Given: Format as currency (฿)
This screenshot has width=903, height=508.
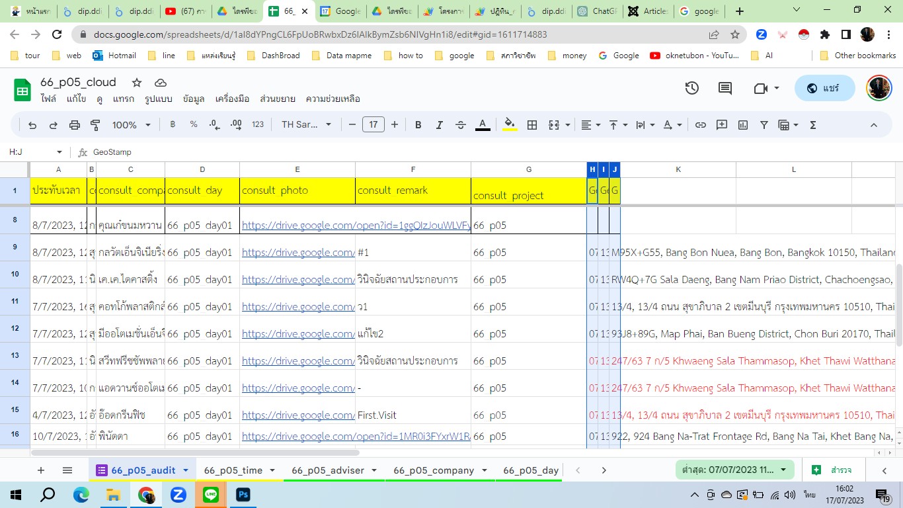Looking at the screenshot, I should (x=173, y=124).
